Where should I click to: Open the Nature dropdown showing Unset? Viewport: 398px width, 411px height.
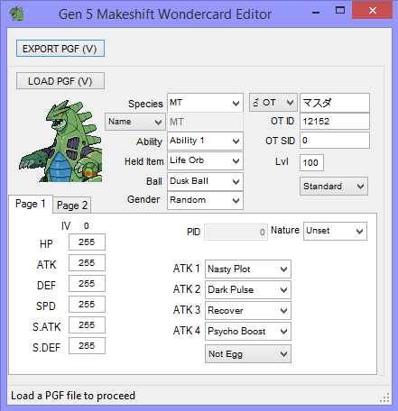(x=335, y=231)
